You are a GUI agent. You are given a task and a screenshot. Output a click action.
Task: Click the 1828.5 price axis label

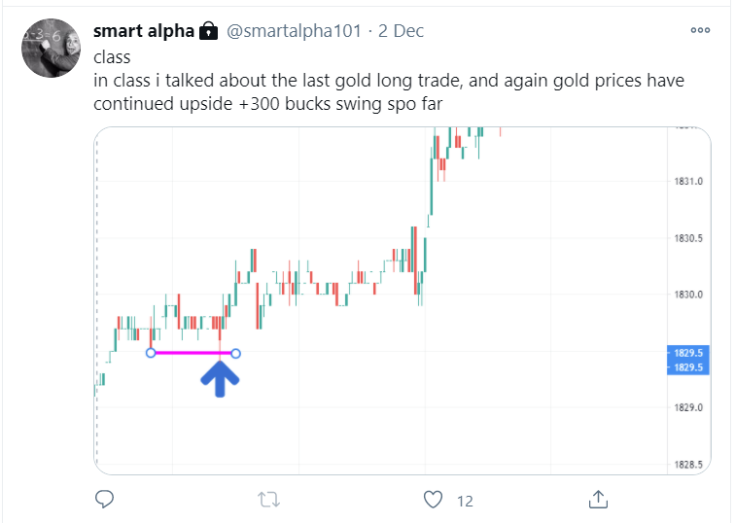(x=687, y=467)
